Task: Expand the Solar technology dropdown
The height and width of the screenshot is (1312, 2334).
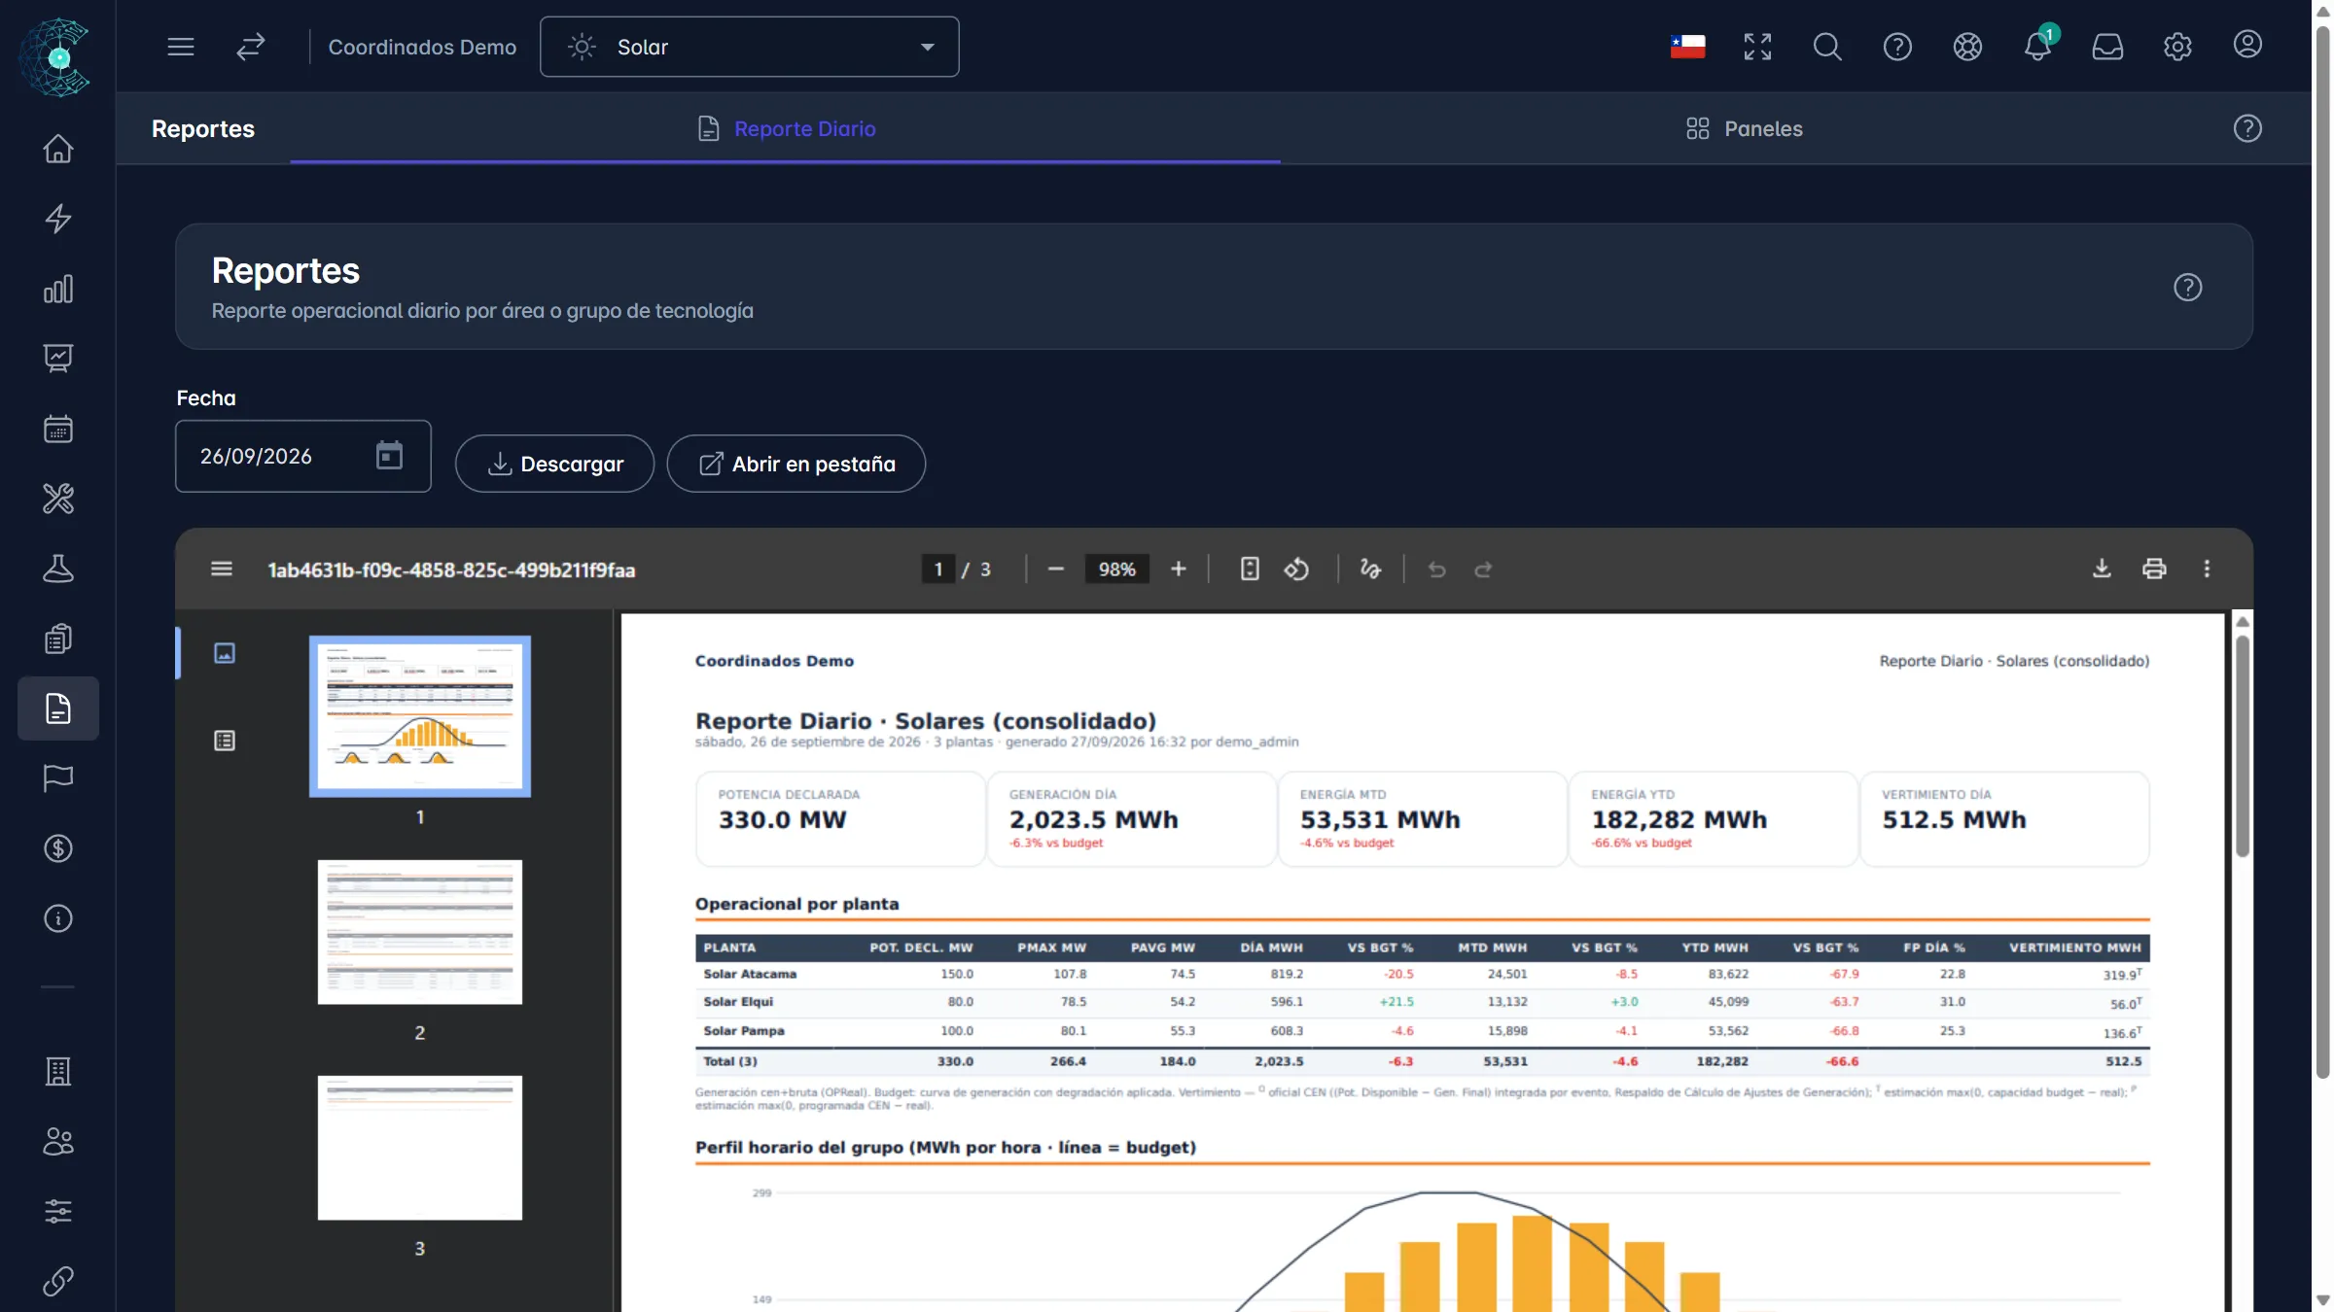Action: [749, 47]
